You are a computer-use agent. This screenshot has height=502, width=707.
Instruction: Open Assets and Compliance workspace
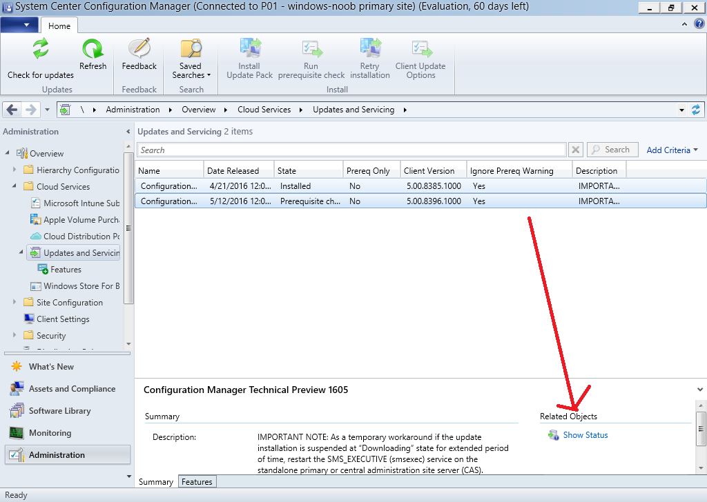click(68, 388)
